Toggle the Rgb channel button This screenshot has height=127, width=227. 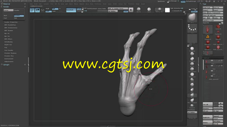click(55, 9)
